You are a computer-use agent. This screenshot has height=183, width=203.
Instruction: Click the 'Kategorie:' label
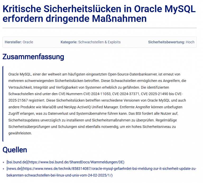click(x=69, y=42)
